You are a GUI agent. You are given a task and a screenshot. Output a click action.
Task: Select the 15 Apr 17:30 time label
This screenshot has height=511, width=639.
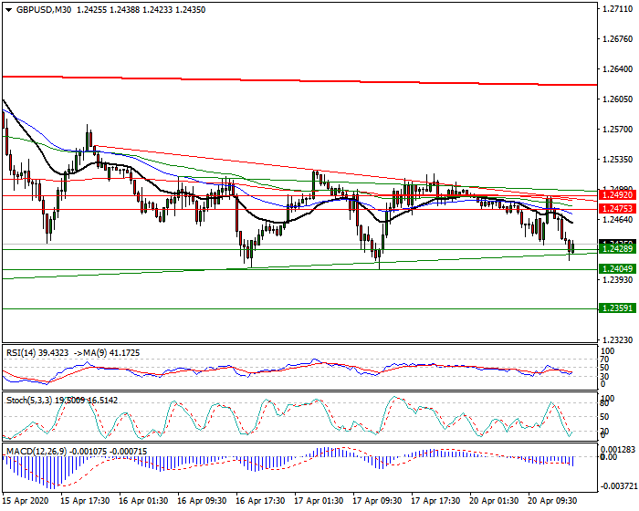(85, 500)
